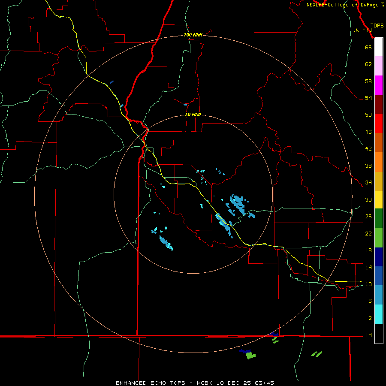Click the 18 legend scale value
The width and height of the screenshot is (386, 386).
[368, 250]
